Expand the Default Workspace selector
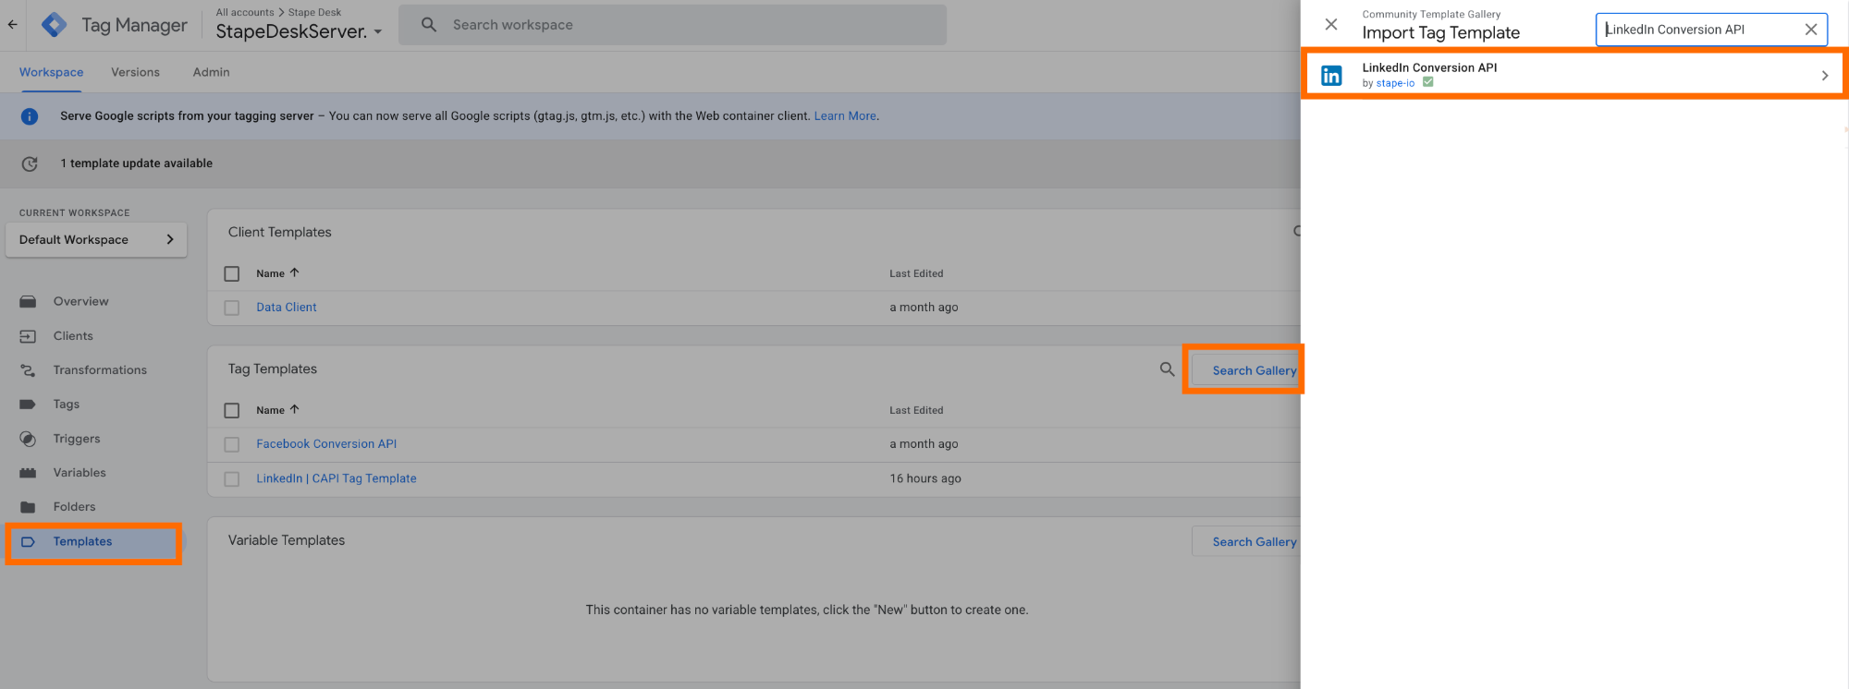This screenshot has height=689, width=1849. 96,239
